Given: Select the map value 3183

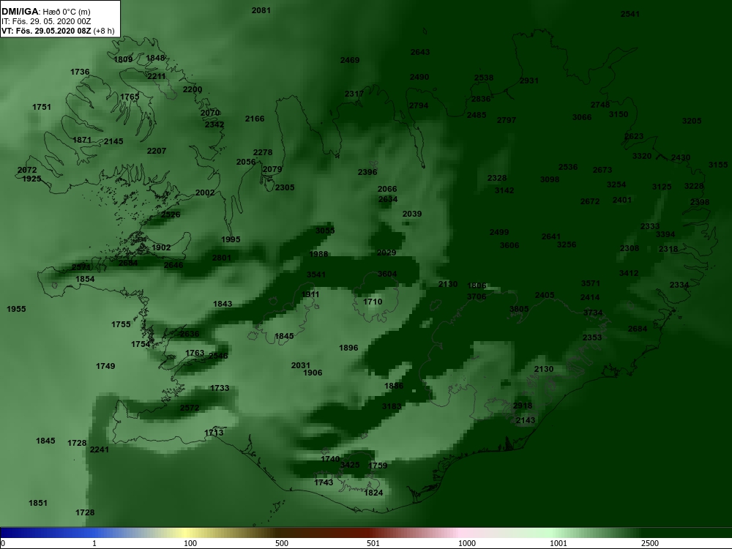Looking at the screenshot, I should pos(392,407).
